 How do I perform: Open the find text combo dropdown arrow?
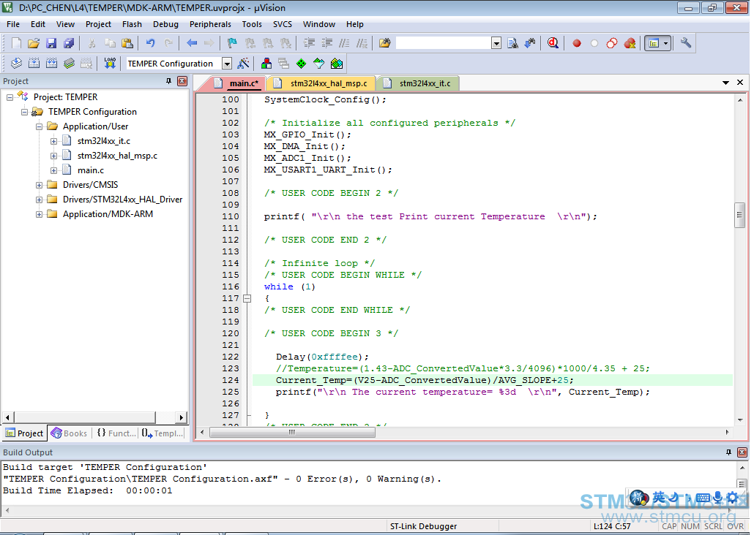coord(496,43)
